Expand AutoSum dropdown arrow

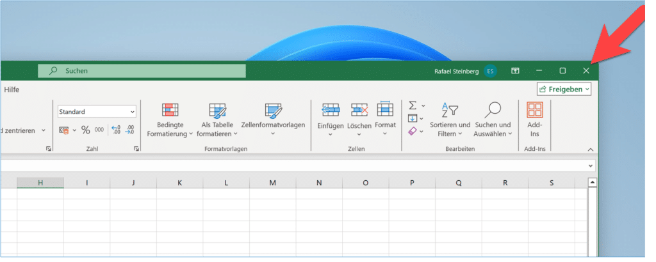pos(423,106)
